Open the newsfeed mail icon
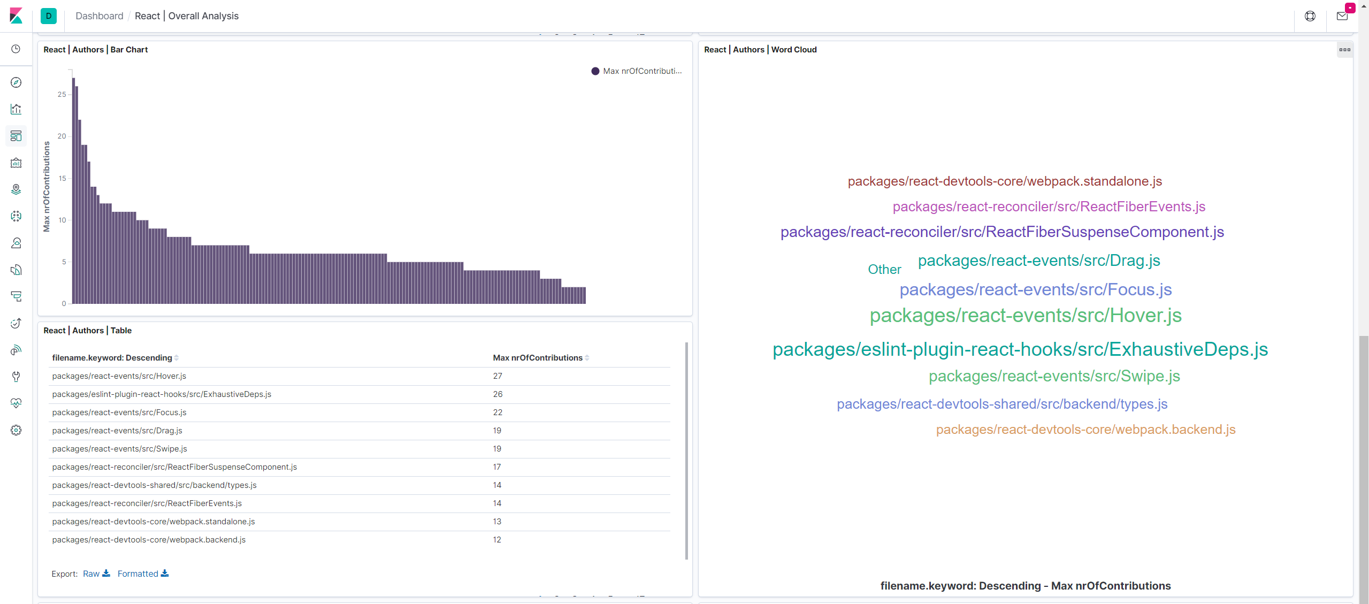 click(1342, 16)
